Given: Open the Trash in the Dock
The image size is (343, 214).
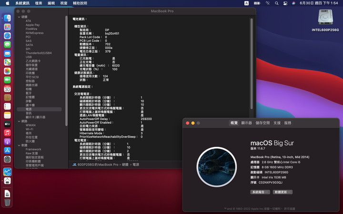Looking at the screenshot, I should [x=7, y=202].
